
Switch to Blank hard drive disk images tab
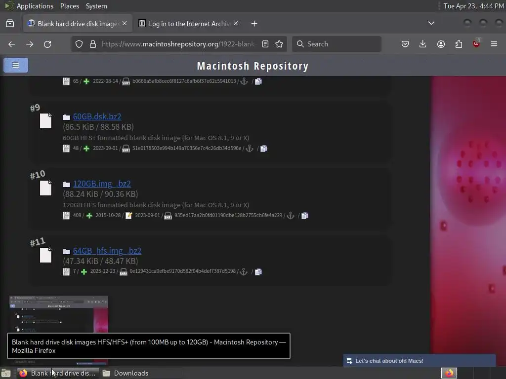(78, 24)
